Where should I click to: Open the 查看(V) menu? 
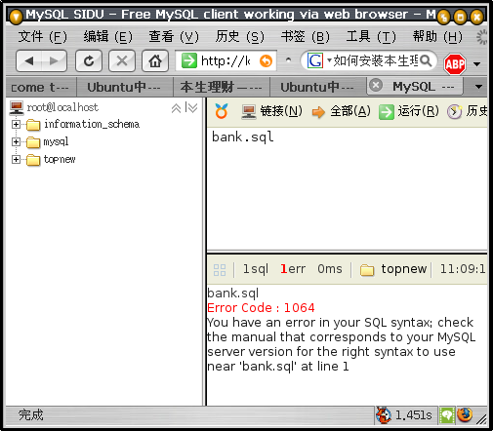[x=174, y=36]
